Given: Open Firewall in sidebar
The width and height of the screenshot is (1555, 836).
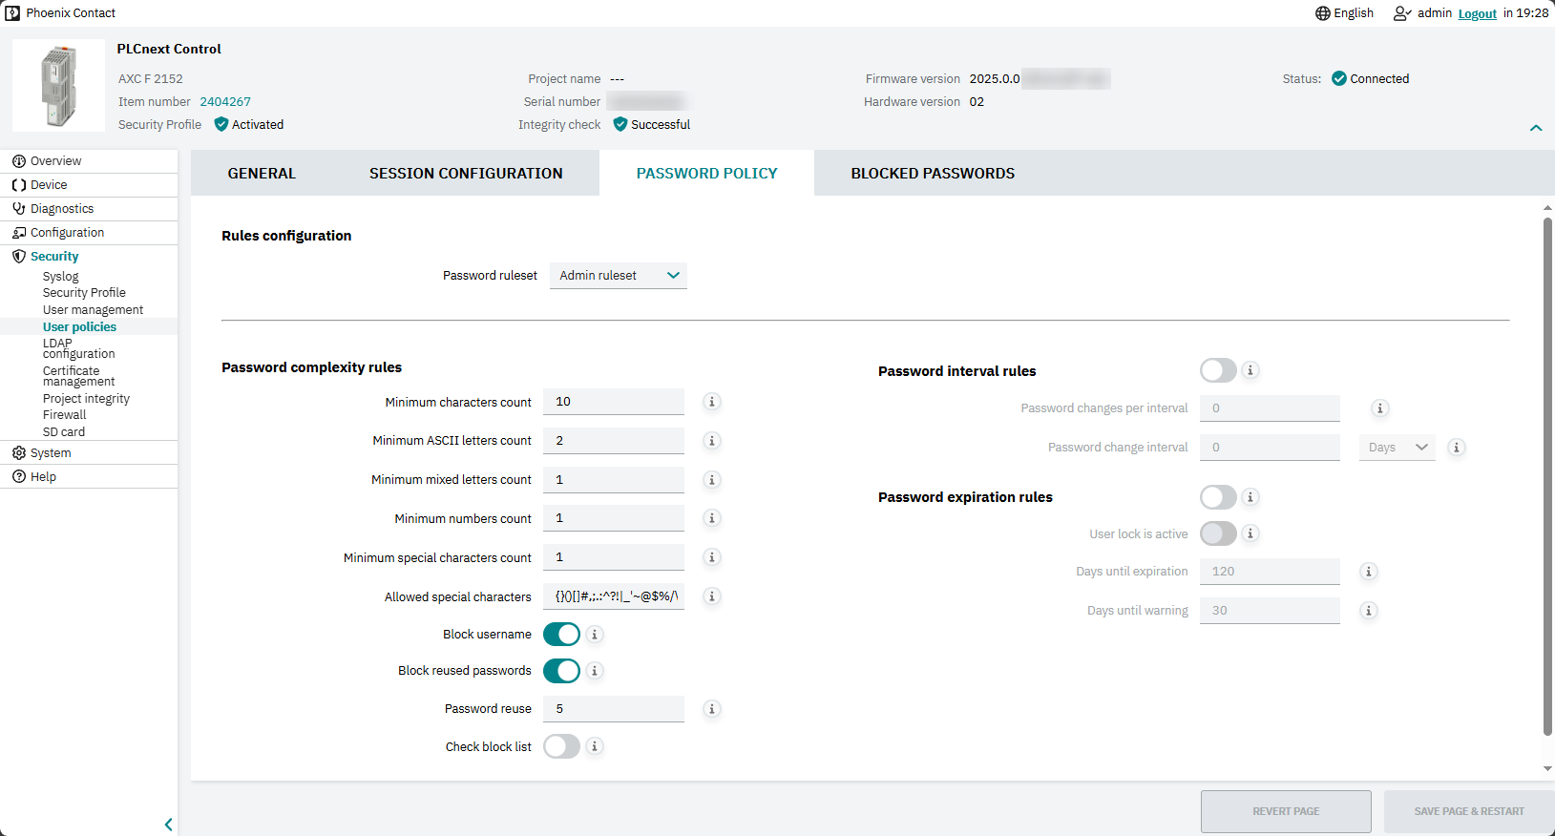Looking at the screenshot, I should (64, 415).
